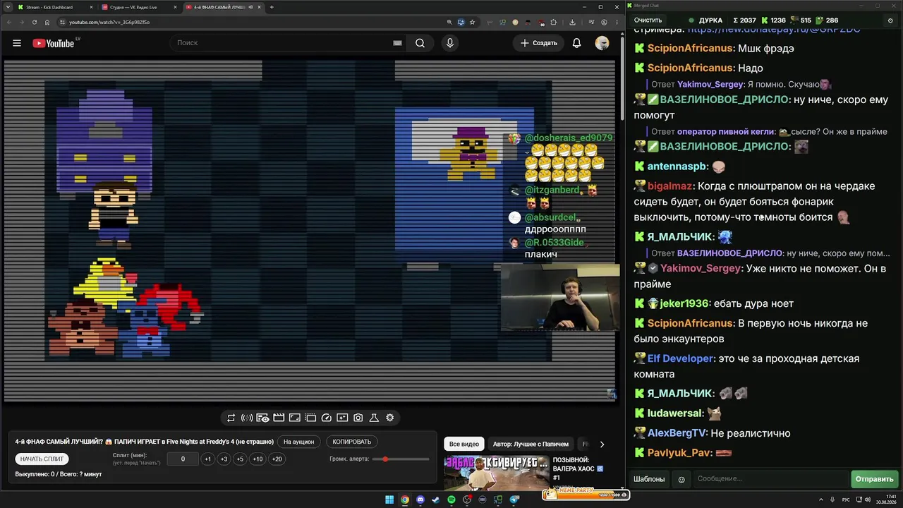Open Discord from the taskbar

click(420, 500)
